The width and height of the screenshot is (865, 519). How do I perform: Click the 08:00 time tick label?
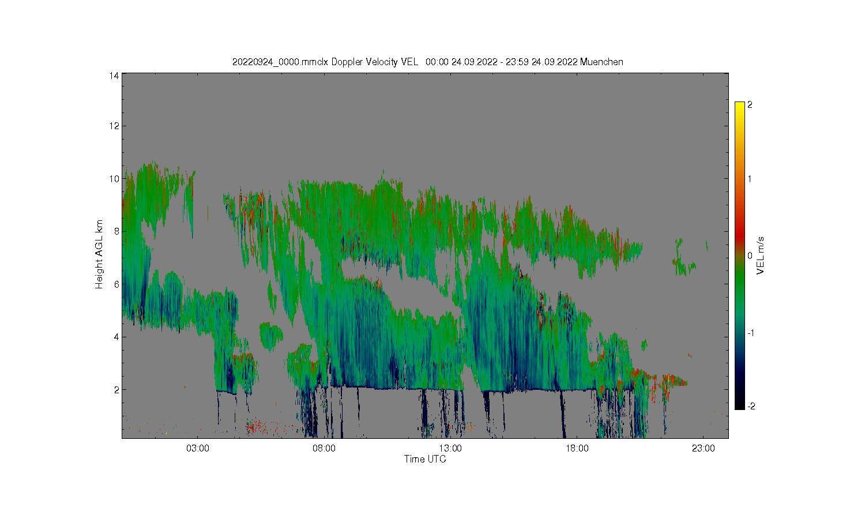[x=324, y=449]
